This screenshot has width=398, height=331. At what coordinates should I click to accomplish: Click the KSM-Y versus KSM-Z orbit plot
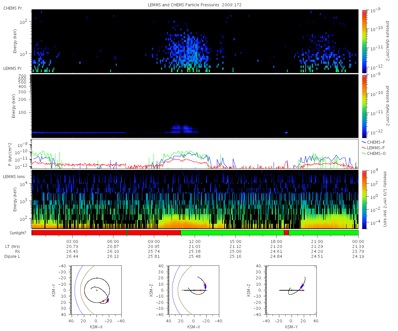click(x=292, y=290)
